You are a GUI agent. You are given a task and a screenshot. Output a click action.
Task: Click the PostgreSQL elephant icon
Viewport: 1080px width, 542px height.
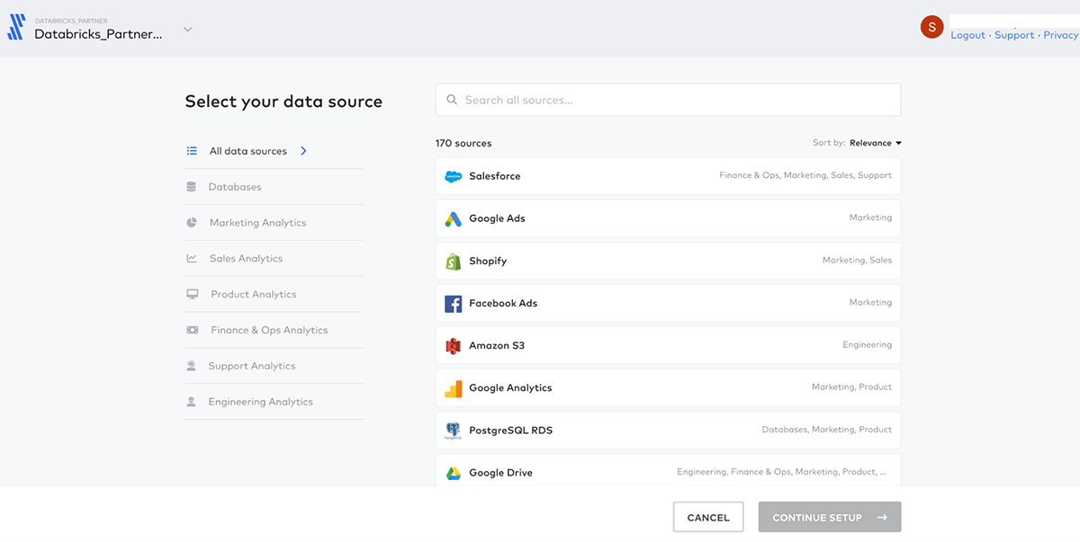click(x=453, y=431)
